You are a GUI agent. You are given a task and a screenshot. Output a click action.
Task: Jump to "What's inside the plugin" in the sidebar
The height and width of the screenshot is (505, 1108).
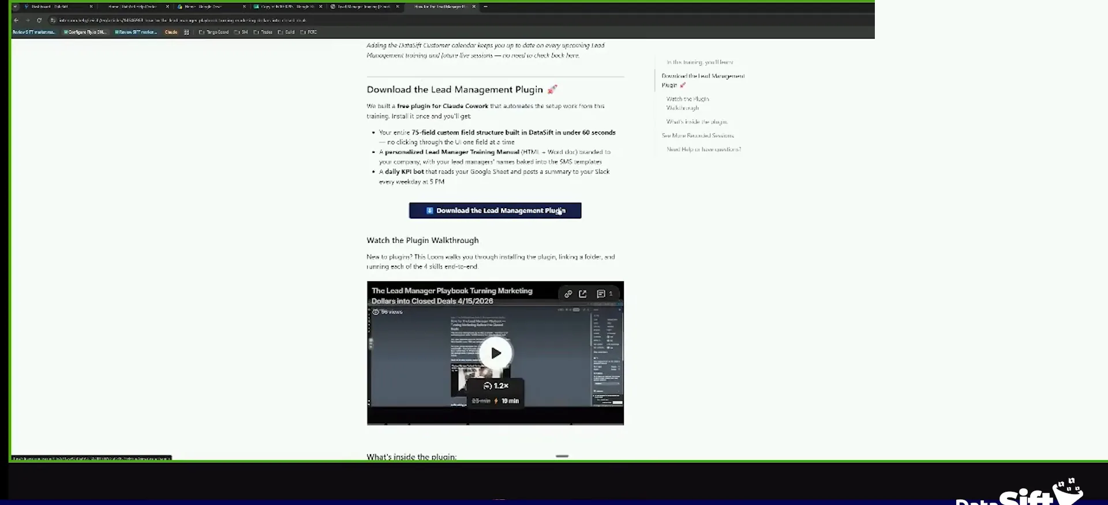[697, 122]
